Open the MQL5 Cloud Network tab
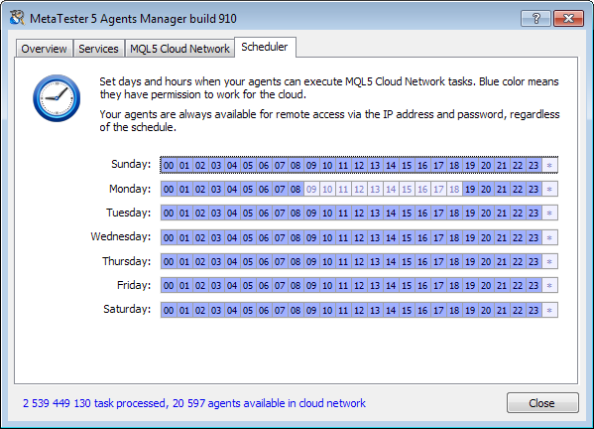594x429 pixels. [179, 49]
